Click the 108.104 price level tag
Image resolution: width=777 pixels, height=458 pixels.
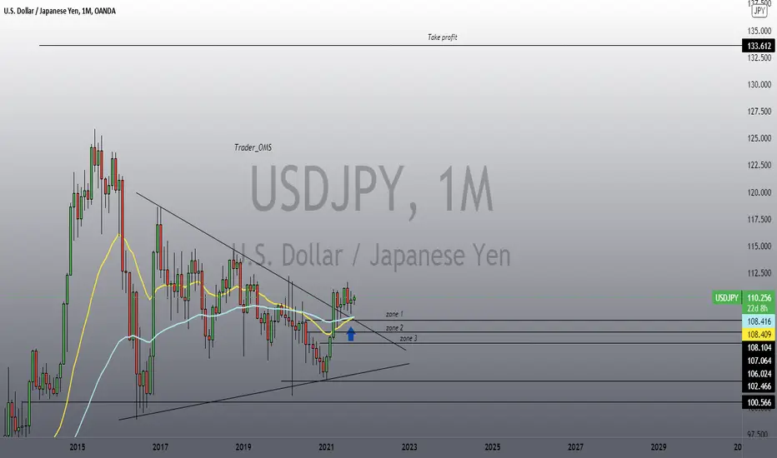(x=759, y=347)
